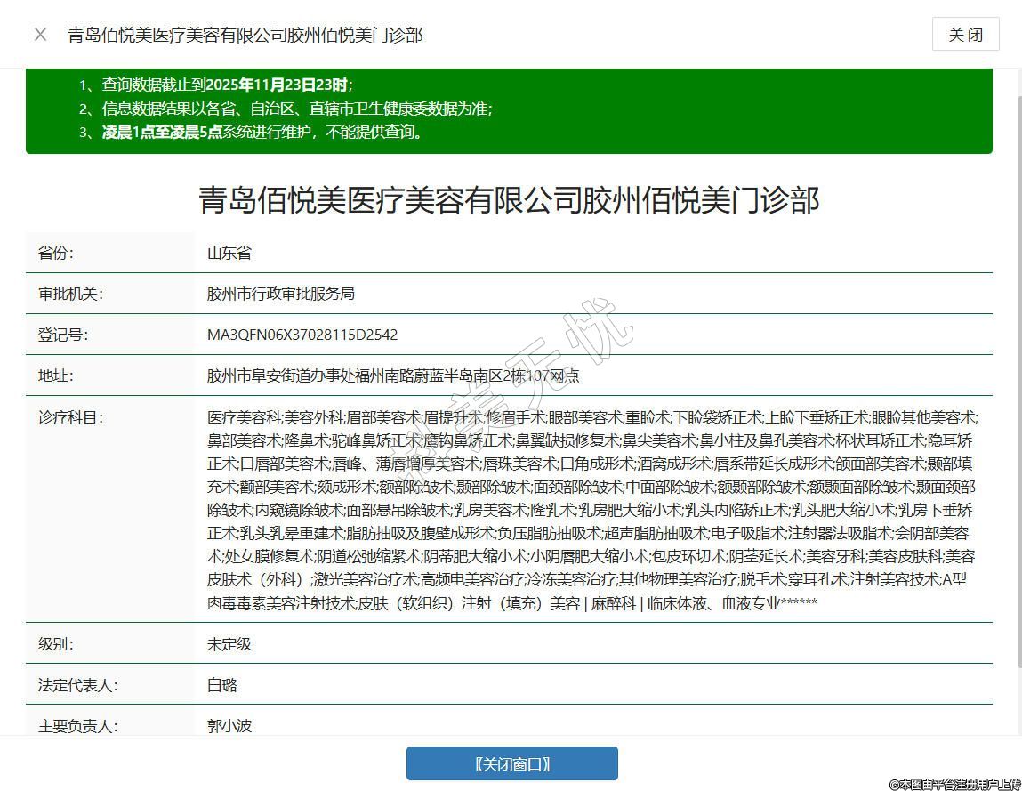The image size is (1022, 791).
Task: Click the 主要负责人 name 郭小波
Action: (x=229, y=725)
